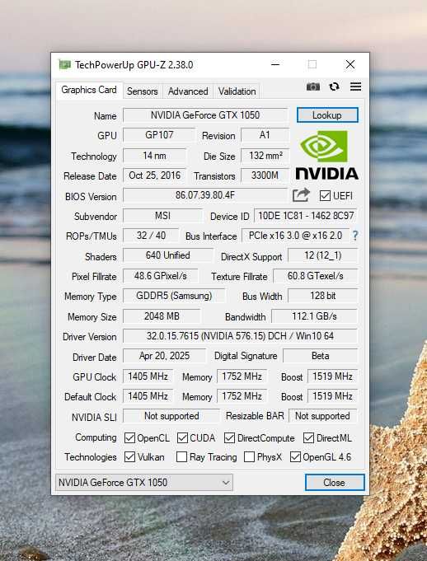Switch to the Validation tab
Image resolution: width=427 pixels, height=561 pixels.
237,91
